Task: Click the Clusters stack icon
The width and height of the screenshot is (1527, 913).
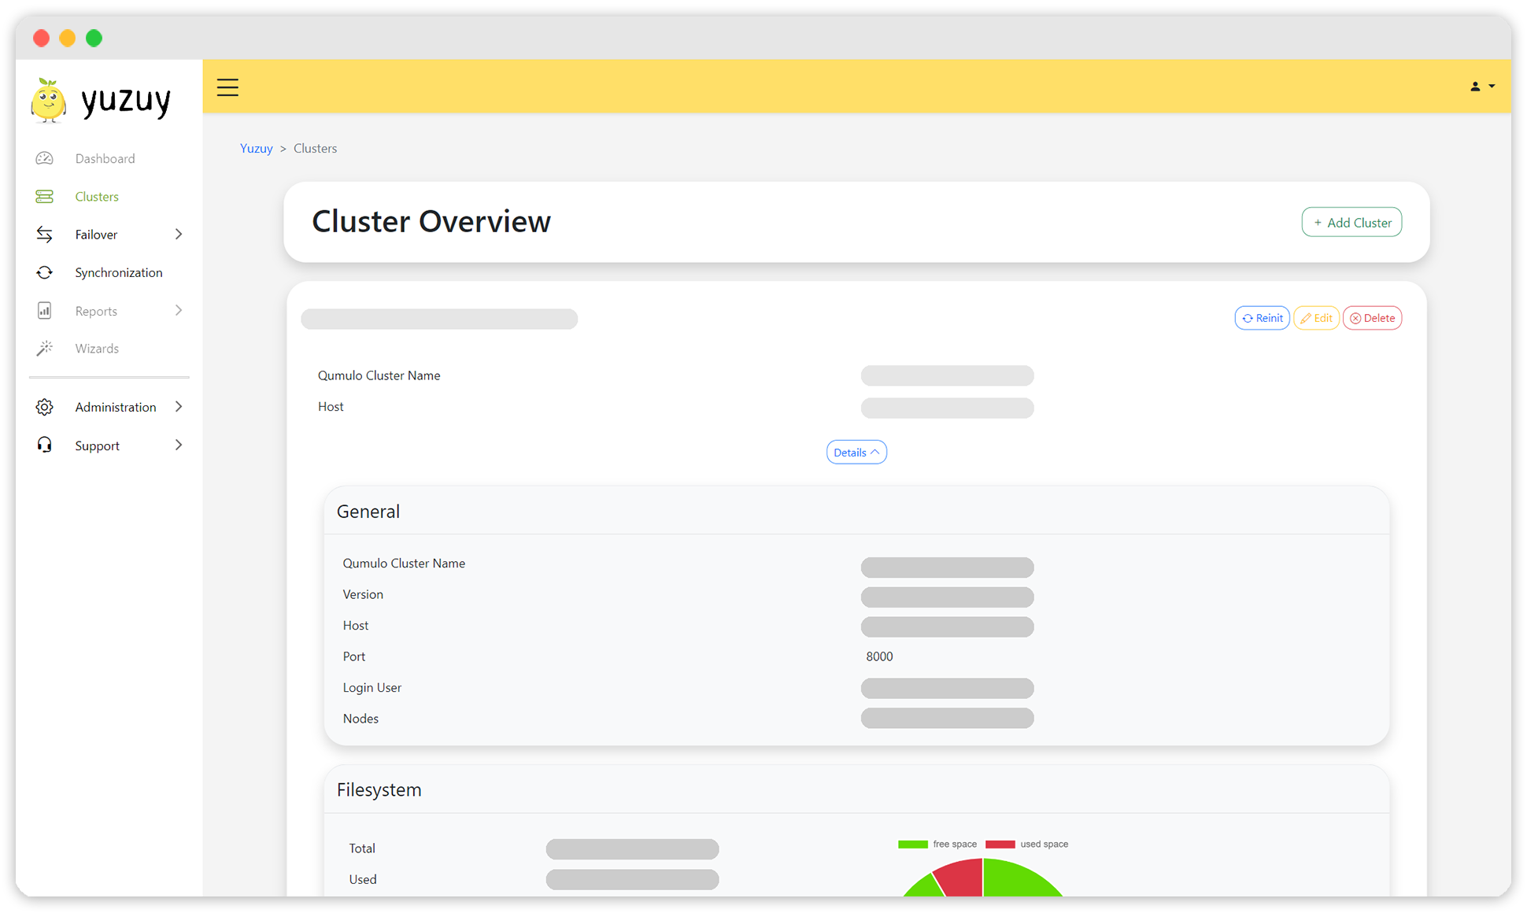Action: [45, 196]
